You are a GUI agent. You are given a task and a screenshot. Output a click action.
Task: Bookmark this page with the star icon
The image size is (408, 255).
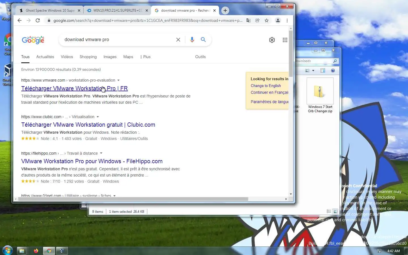click(x=267, y=20)
